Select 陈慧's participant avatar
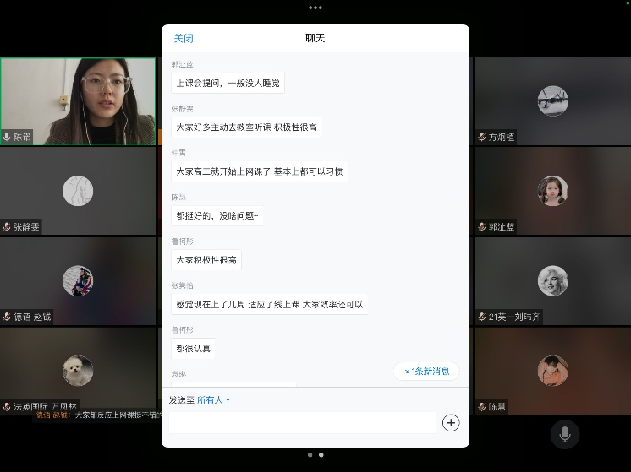Screen dimensions: 631x472 click(x=553, y=371)
